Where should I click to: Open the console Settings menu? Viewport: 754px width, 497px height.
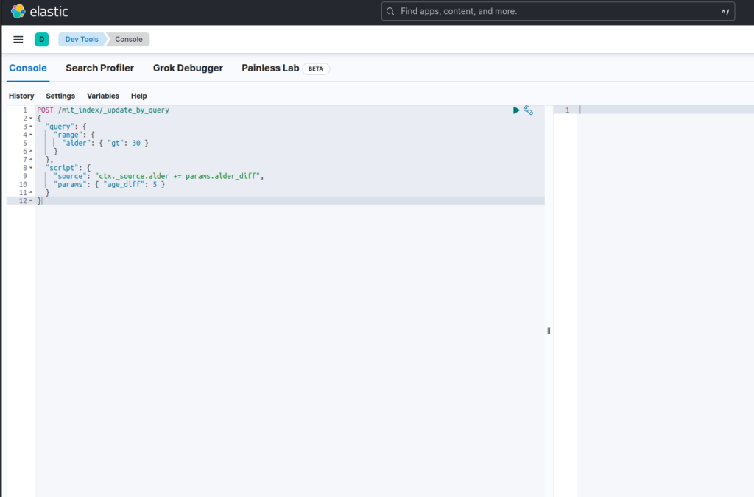[60, 96]
